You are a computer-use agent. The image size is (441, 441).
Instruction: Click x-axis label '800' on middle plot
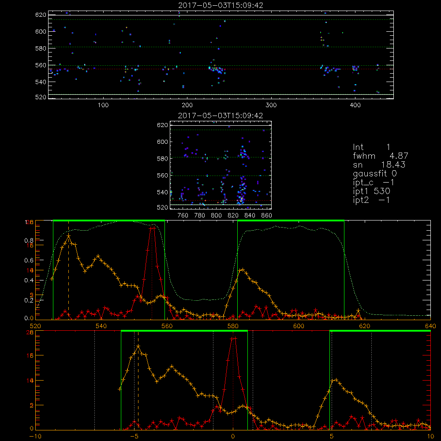point(216,216)
